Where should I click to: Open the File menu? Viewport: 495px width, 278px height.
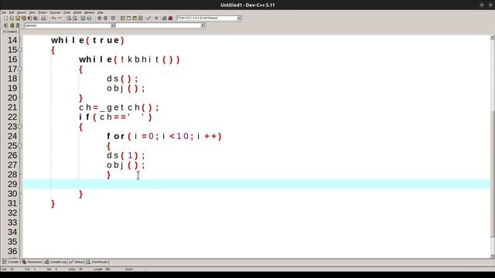tap(4, 12)
